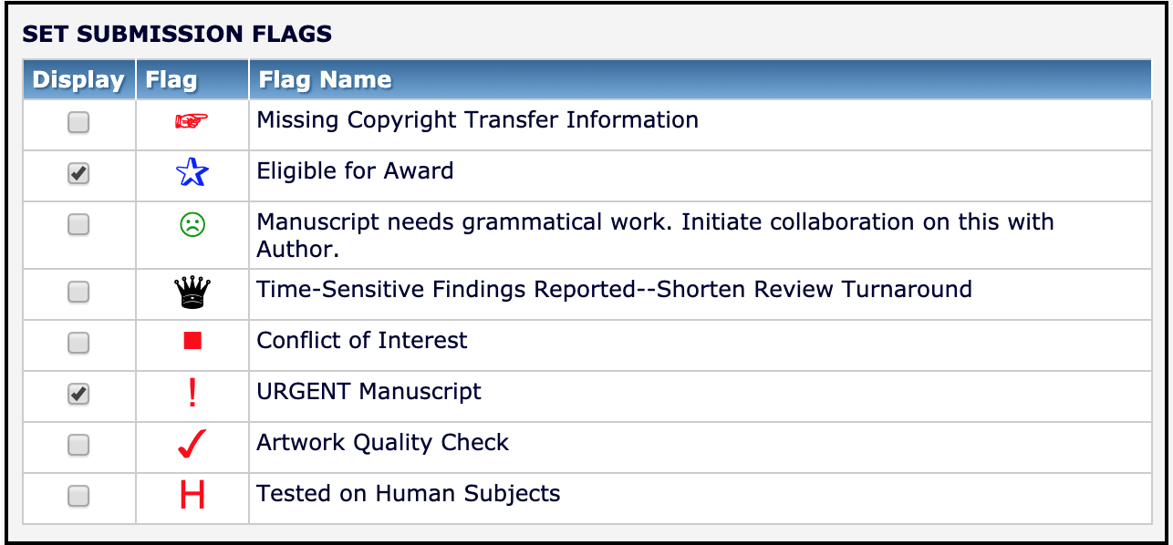Screen dimensions: 1173x545
Task: Select the URGENT Manuscript flag name text
Action: [369, 392]
